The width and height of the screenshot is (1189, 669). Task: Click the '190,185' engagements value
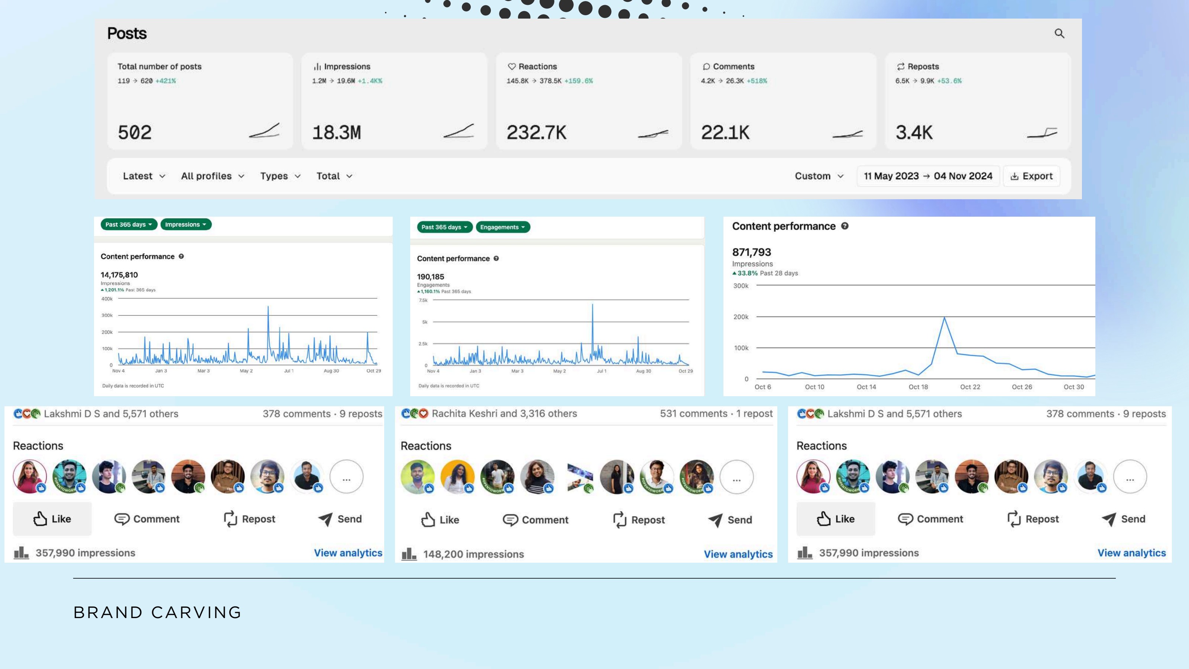tap(430, 277)
